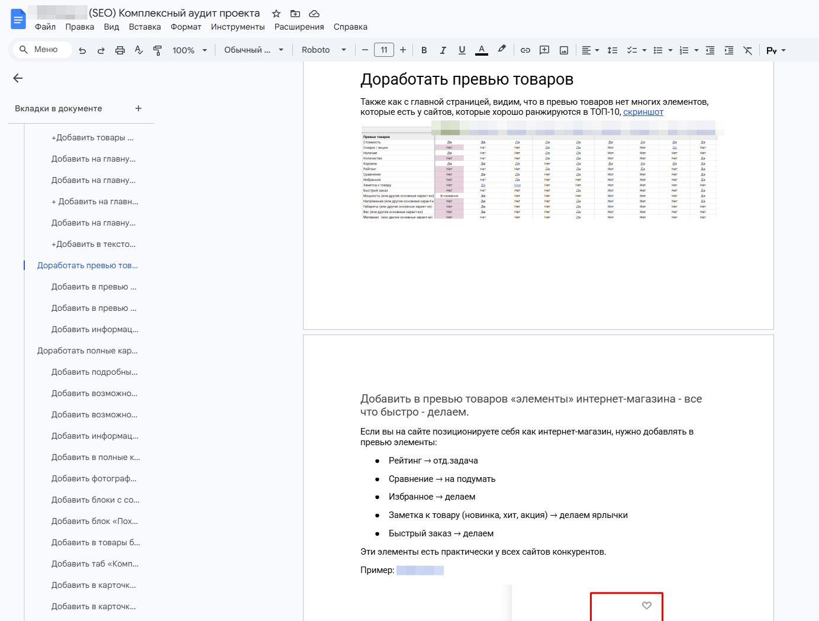Open the Инструменты menu

click(x=237, y=27)
